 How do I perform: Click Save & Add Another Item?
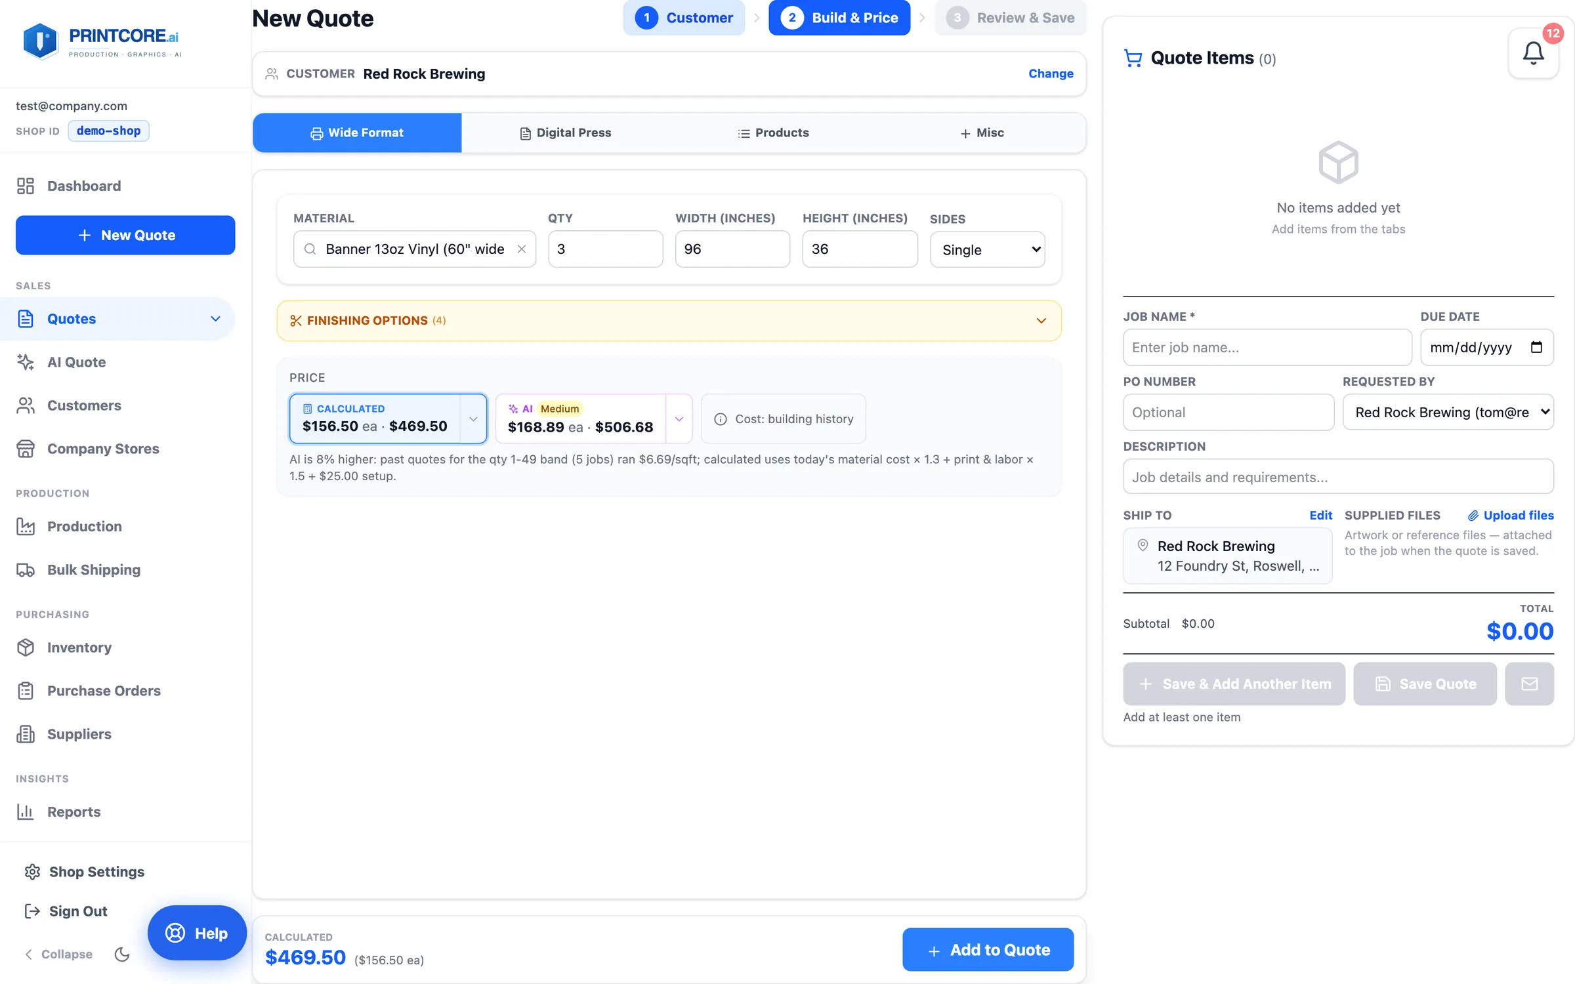tap(1234, 684)
